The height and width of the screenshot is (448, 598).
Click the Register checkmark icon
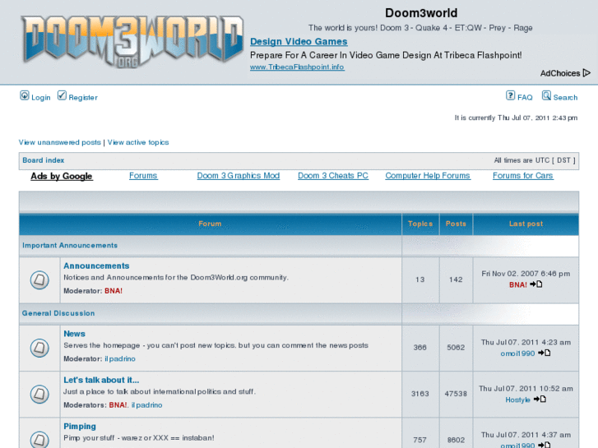[62, 95]
